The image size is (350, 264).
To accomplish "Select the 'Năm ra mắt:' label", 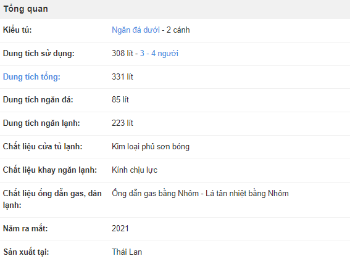I will pos(25,228).
